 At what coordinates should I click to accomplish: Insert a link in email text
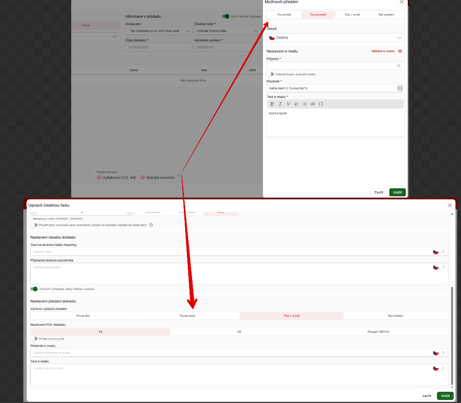point(313,104)
